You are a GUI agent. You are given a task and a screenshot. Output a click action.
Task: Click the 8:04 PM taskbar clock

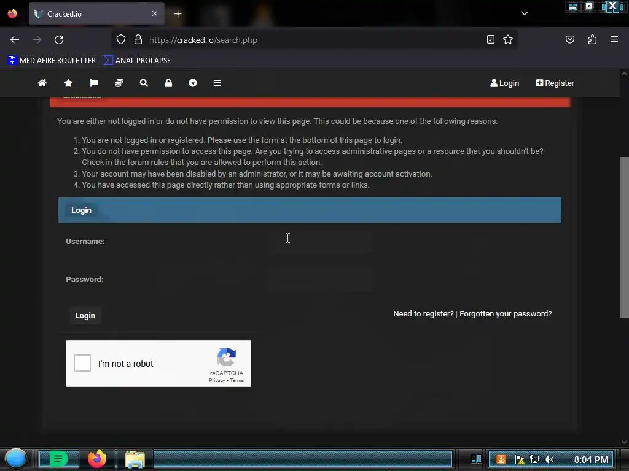point(592,460)
